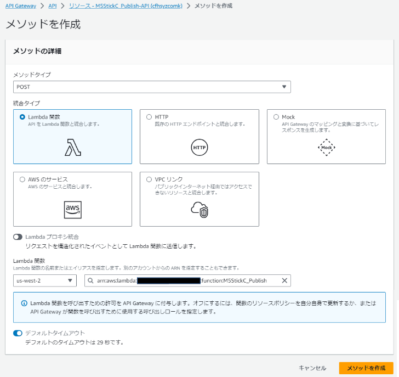This screenshot has height=377, width=399.
Task: Click the aws logo icon
Action: 73,210
